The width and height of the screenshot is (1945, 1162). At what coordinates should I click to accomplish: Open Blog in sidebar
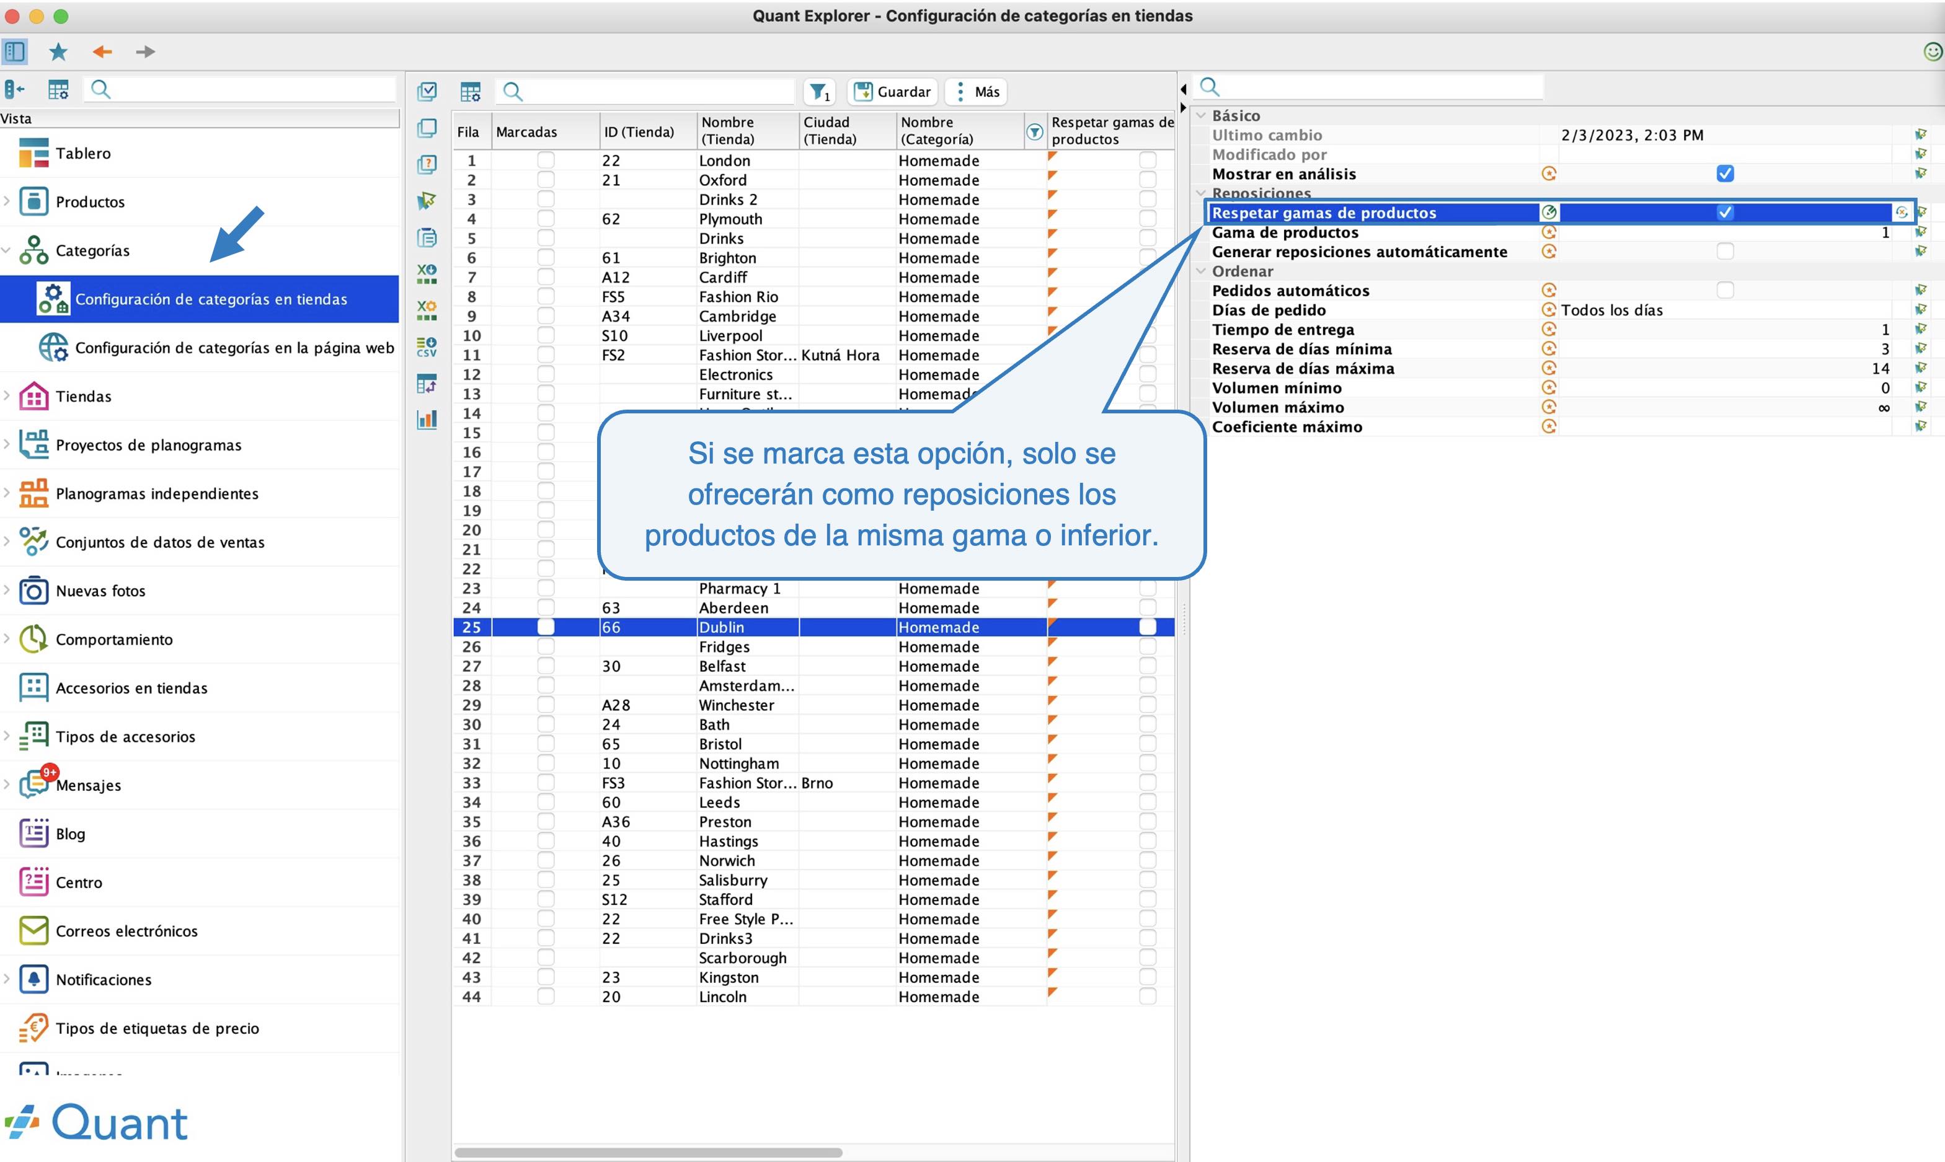click(x=200, y=833)
